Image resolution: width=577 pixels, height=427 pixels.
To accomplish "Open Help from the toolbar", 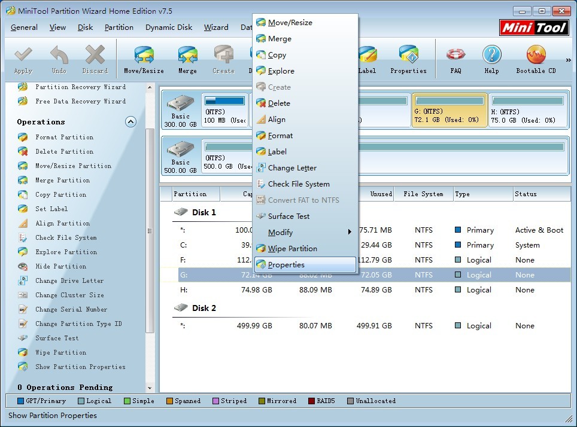I will click(491, 59).
